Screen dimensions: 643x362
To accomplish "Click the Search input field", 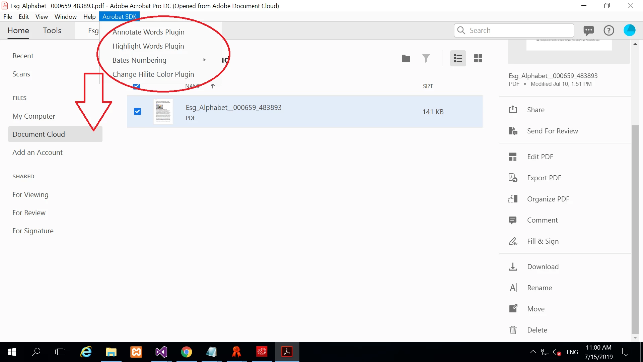I will click(x=519, y=31).
